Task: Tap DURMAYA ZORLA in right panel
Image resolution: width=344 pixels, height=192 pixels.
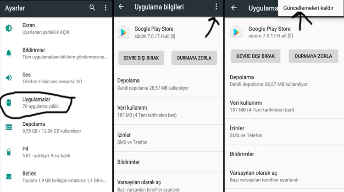Action: point(313,56)
